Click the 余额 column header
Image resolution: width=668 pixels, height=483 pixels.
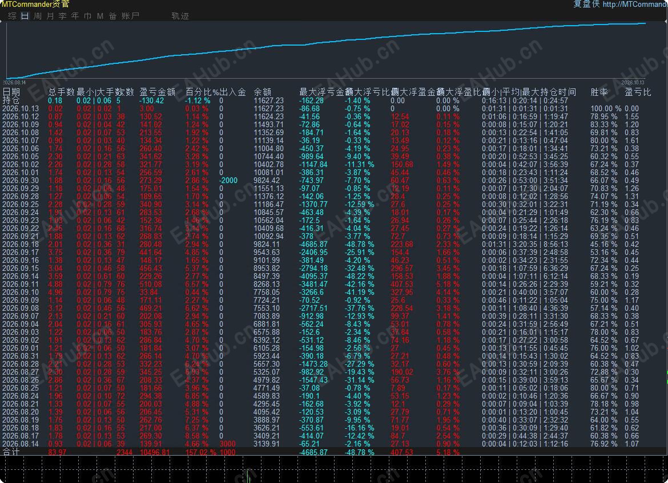tap(263, 91)
